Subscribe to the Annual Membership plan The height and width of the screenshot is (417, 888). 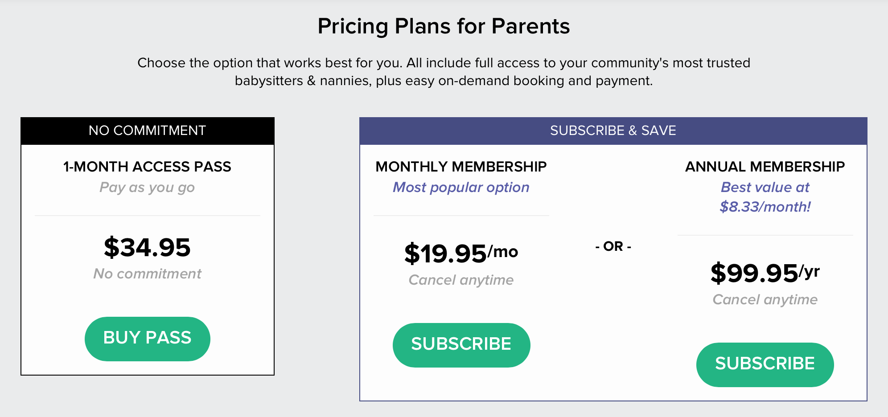(x=765, y=364)
